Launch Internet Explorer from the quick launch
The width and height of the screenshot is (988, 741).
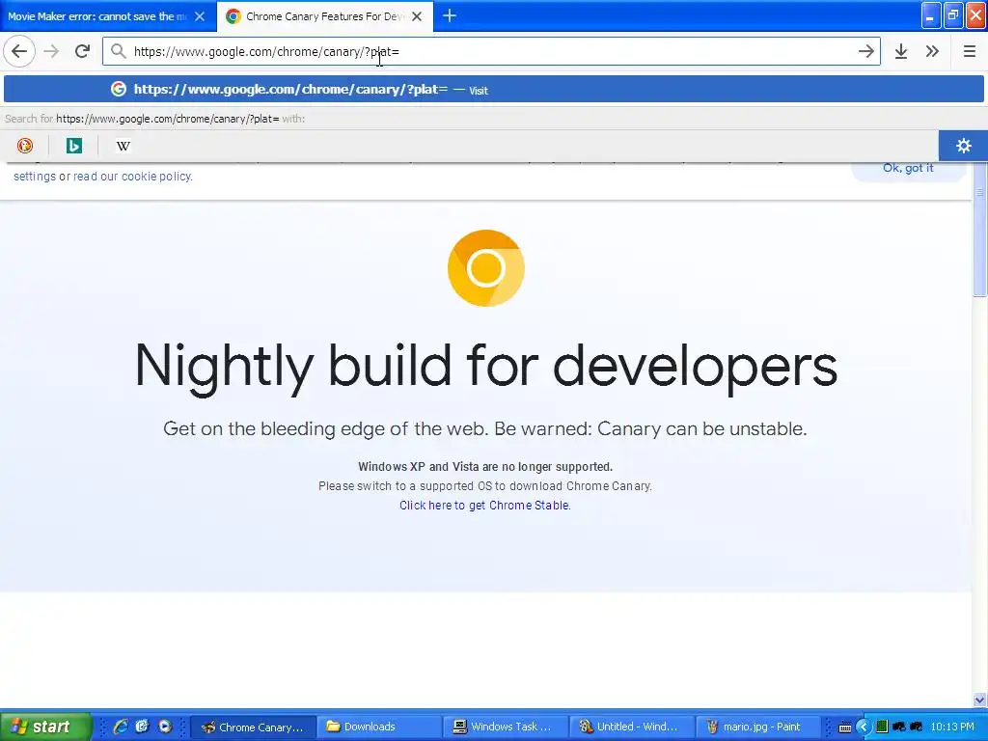click(120, 727)
